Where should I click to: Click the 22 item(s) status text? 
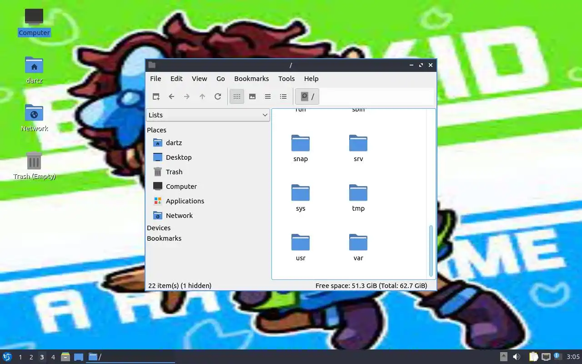(180, 286)
